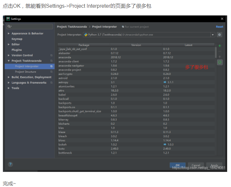This screenshot has height=187, width=231.
Task: Select the beautifulsoup4 package row
Action: click(x=136, y=115)
